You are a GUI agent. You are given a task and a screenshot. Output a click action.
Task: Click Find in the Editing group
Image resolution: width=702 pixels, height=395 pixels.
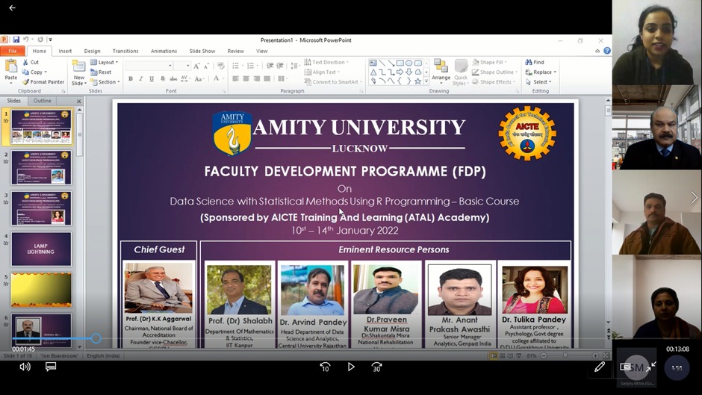click(535, 62)
